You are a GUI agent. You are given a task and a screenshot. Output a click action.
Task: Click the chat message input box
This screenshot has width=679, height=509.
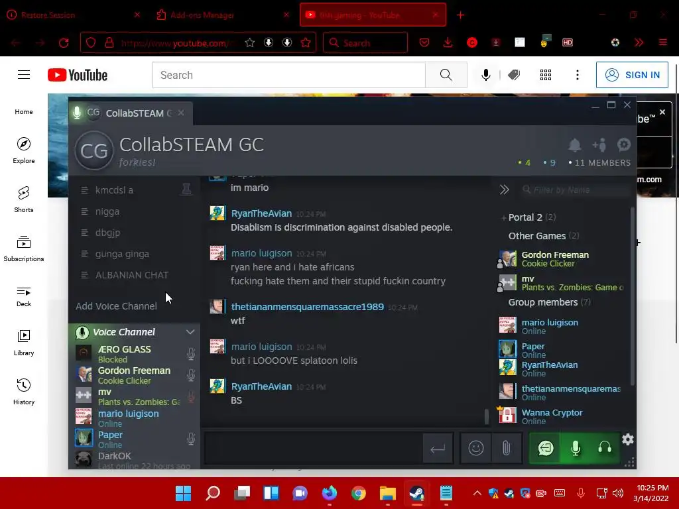pos(314,449)
